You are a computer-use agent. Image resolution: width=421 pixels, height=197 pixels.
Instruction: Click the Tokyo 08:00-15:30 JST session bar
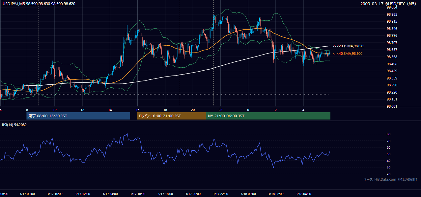(78, 116)
